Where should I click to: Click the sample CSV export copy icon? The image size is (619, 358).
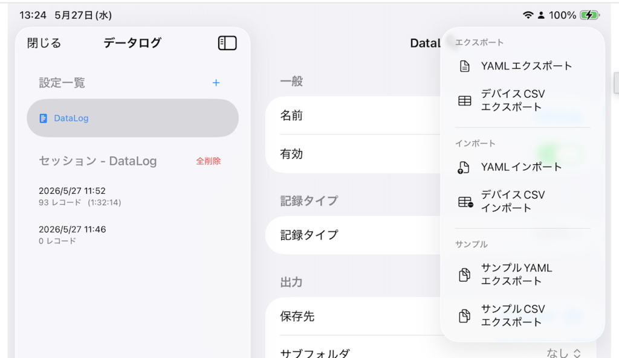[465, 315]
